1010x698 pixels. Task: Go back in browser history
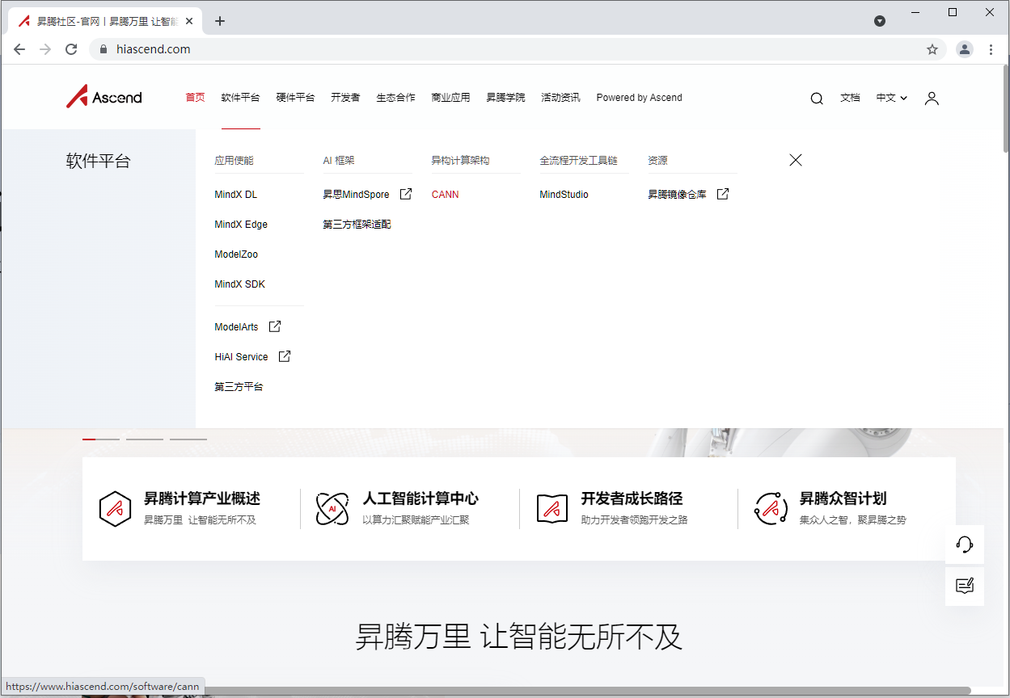pos(19,49)
